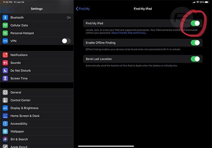
Task: Tap the red Notifications icon
Action: click(5, 55)
